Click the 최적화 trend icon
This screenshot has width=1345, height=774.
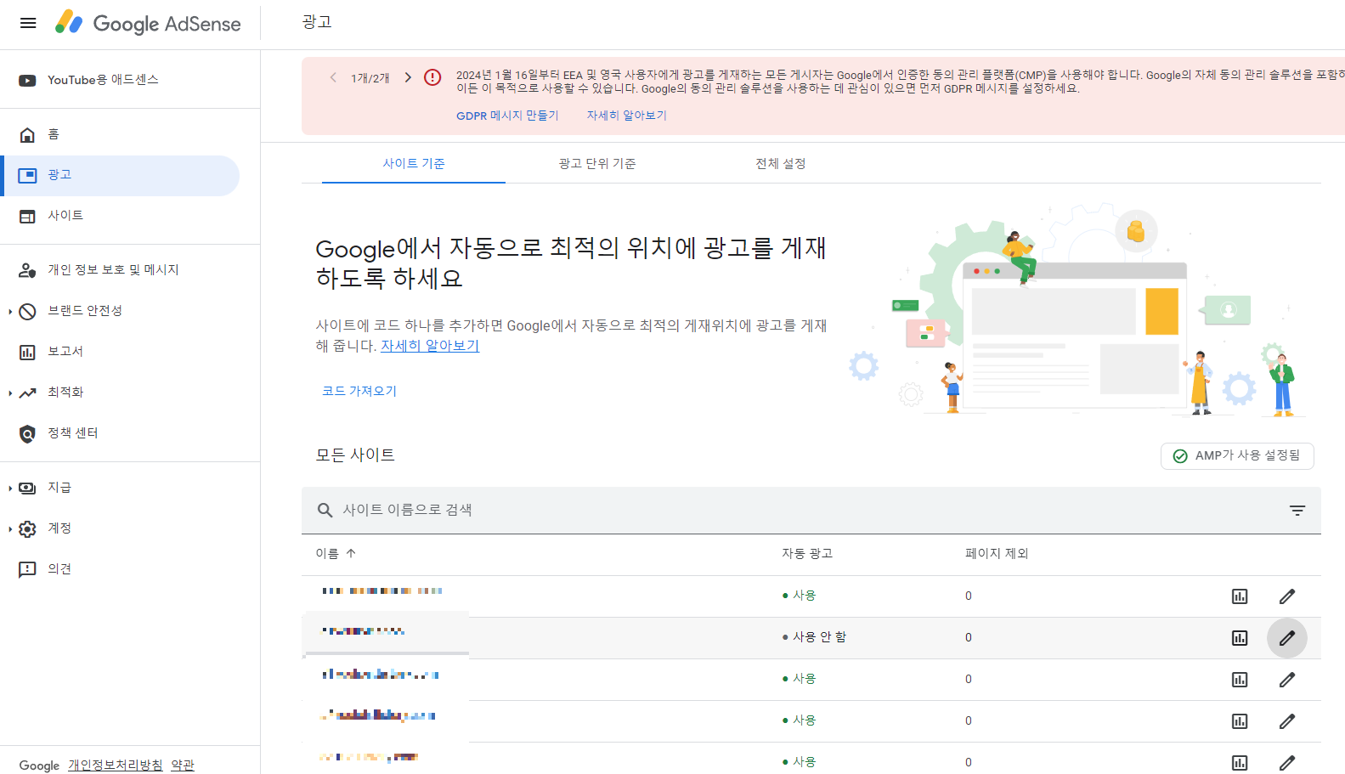[x=27, y=393]
